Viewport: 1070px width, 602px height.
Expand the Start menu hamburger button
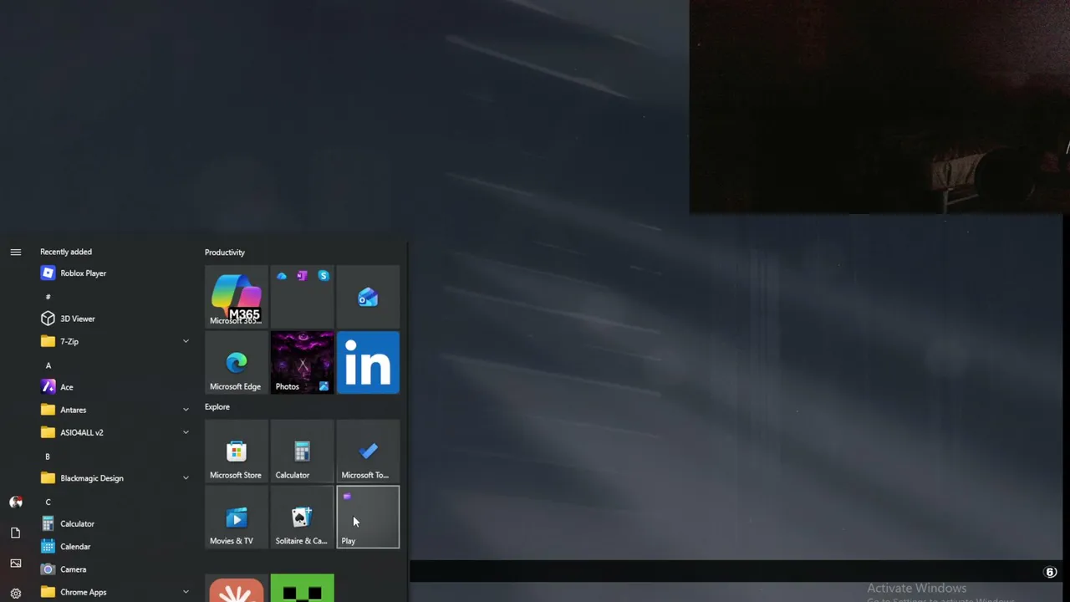pos(15,252)
